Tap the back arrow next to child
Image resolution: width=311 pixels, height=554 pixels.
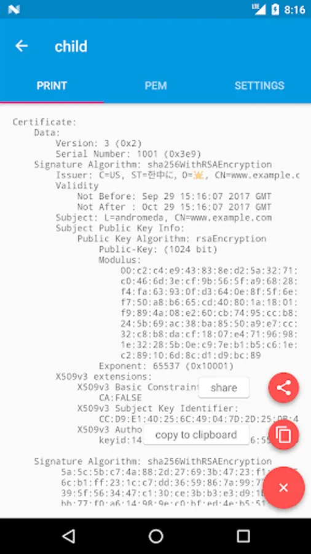coord(22,46)
